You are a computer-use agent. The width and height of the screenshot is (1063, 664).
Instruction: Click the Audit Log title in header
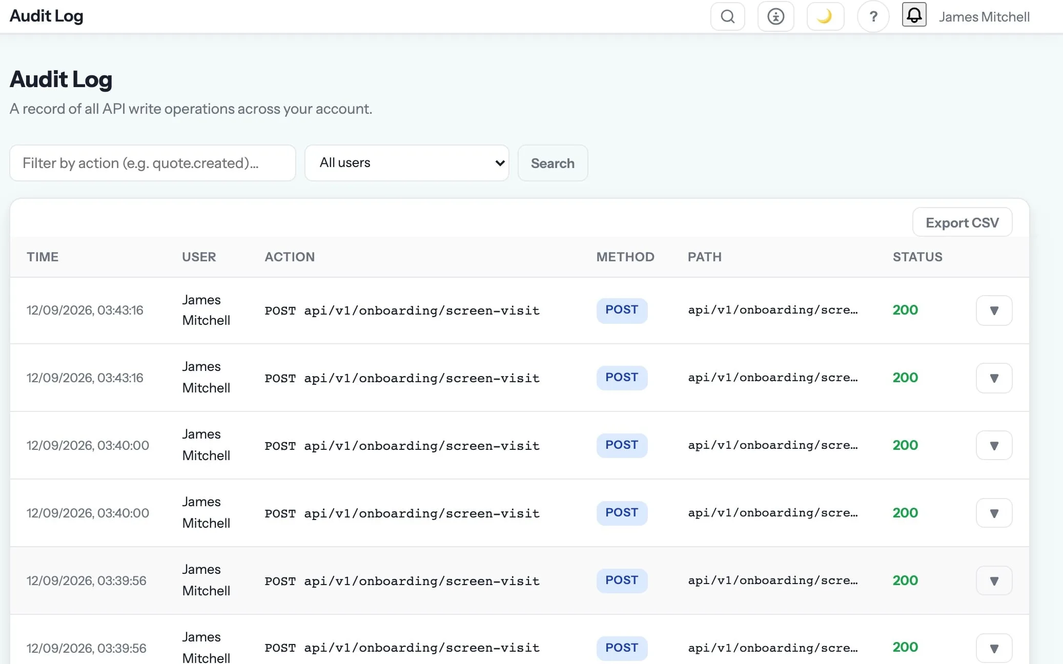[x=46, y=16]
